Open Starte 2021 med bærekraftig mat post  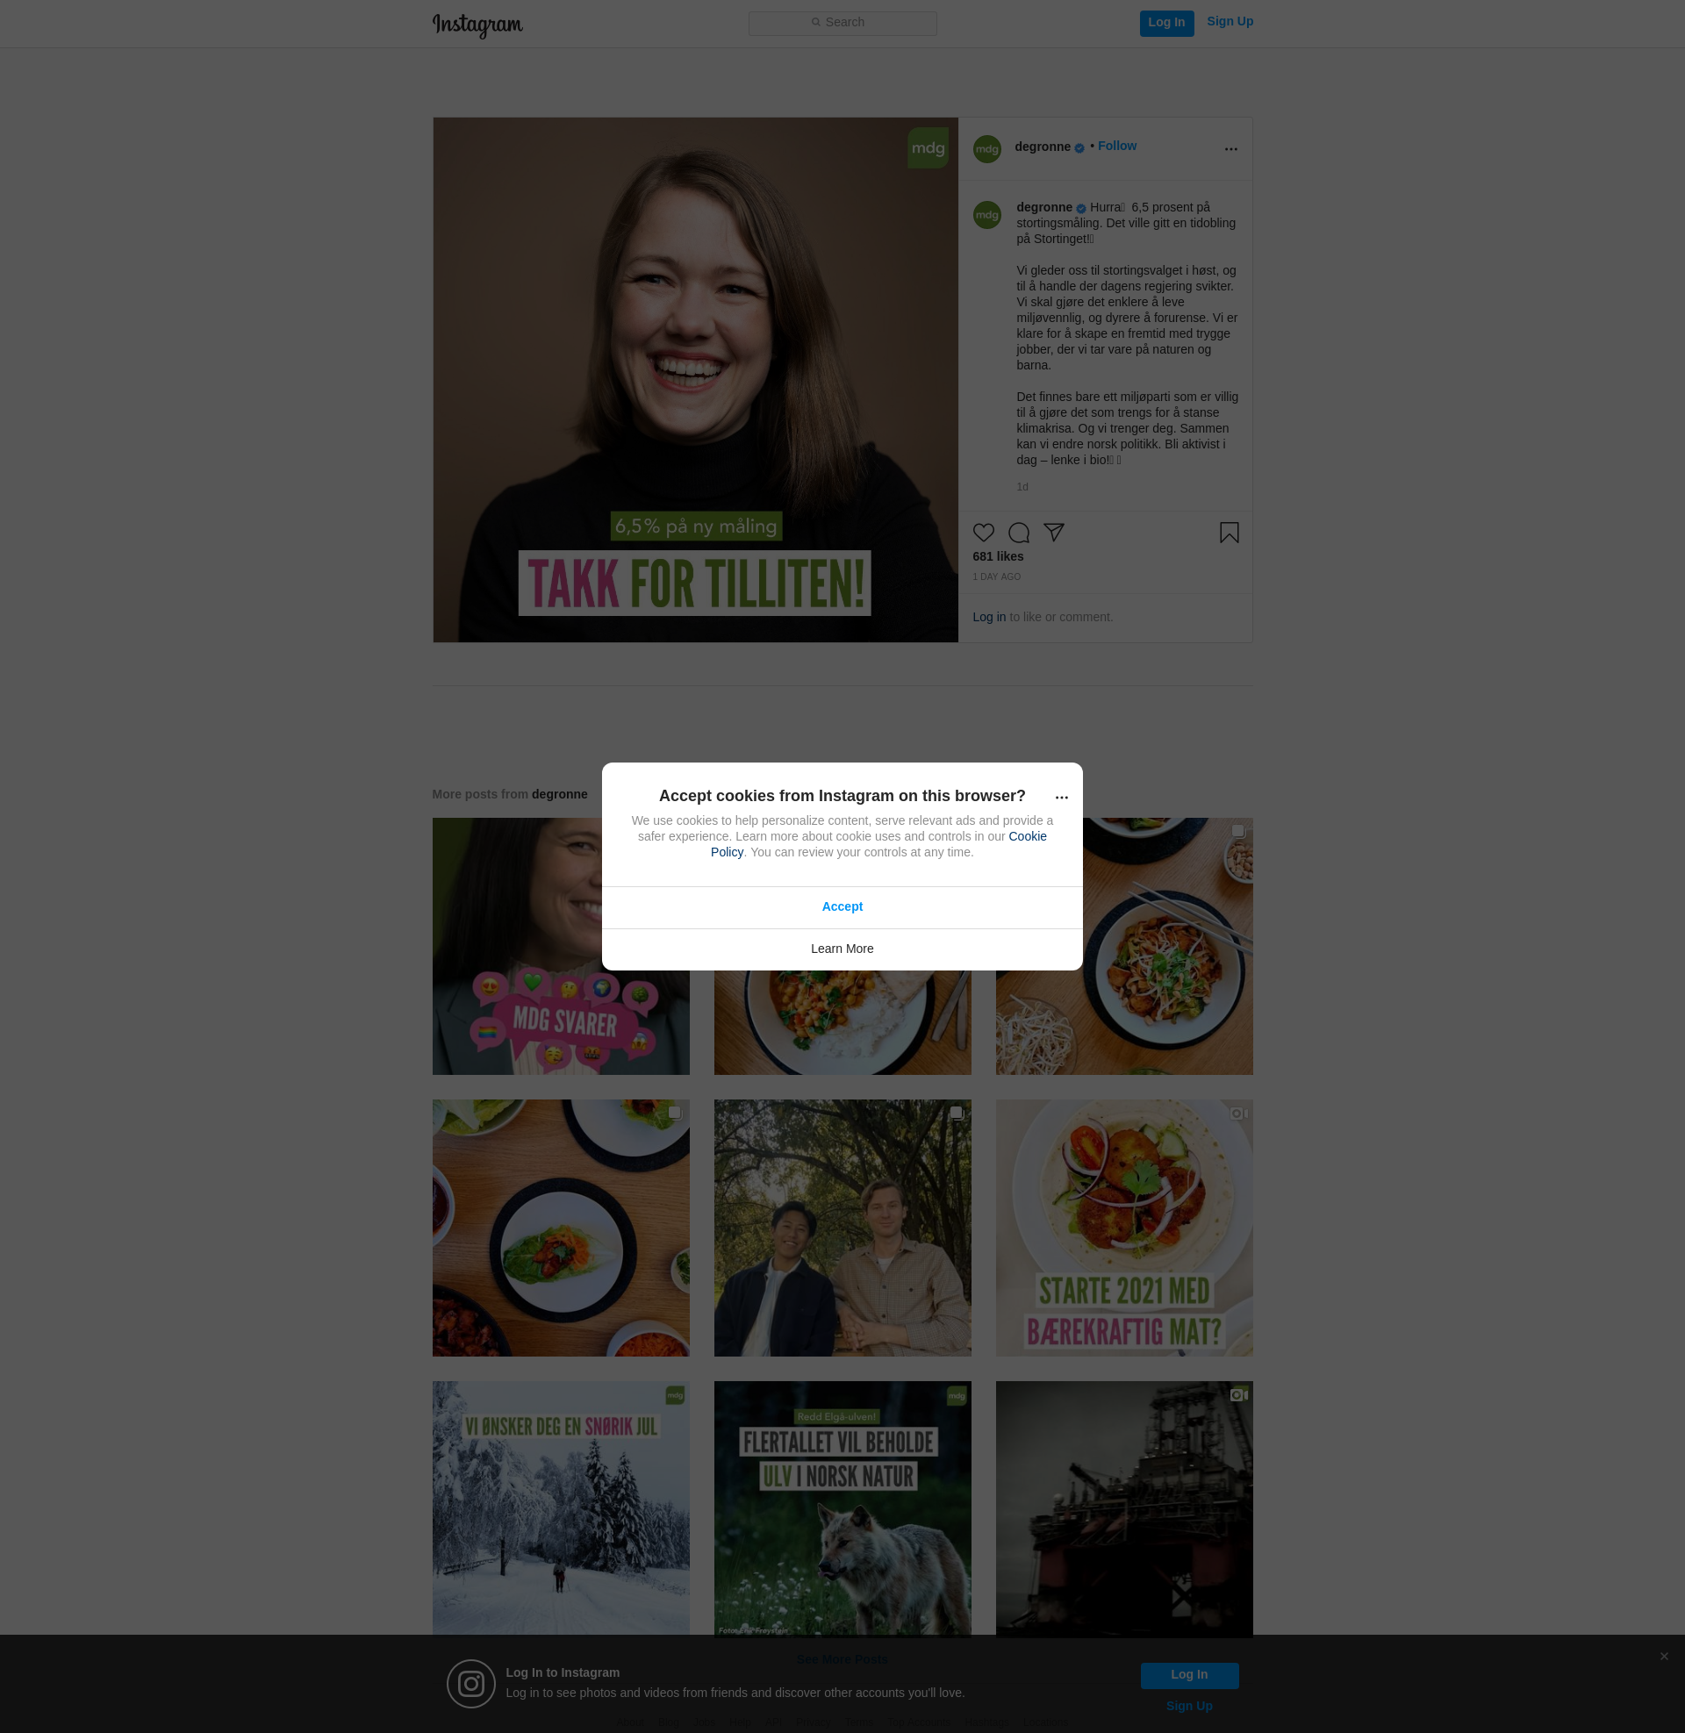[x=1123, y=1228]
